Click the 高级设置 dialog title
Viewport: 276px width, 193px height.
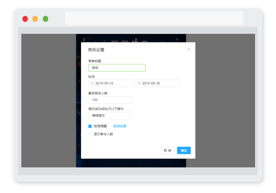point(96,50)
